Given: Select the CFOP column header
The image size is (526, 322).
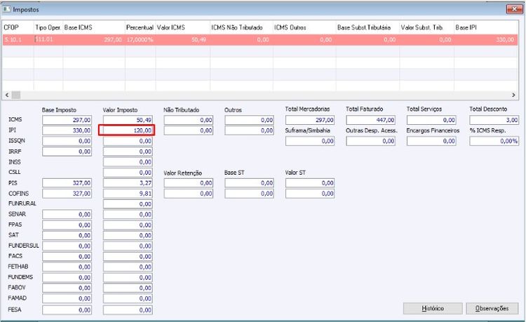Looking at the screenshot, I should pyautogui.click(x=18, y=27).
